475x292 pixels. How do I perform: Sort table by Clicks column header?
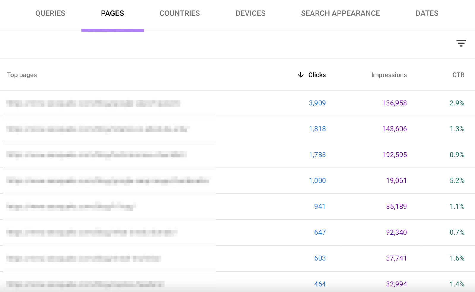click(317, 75)
